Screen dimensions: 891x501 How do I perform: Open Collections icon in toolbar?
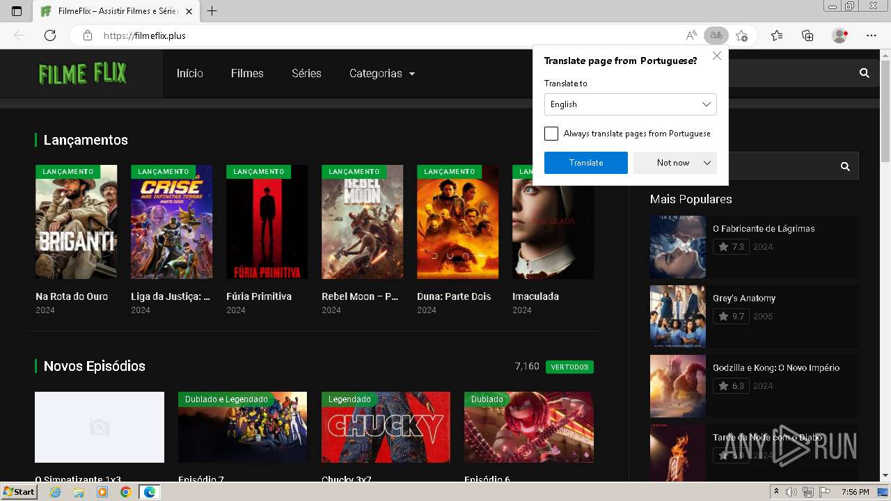coord(807,35)
